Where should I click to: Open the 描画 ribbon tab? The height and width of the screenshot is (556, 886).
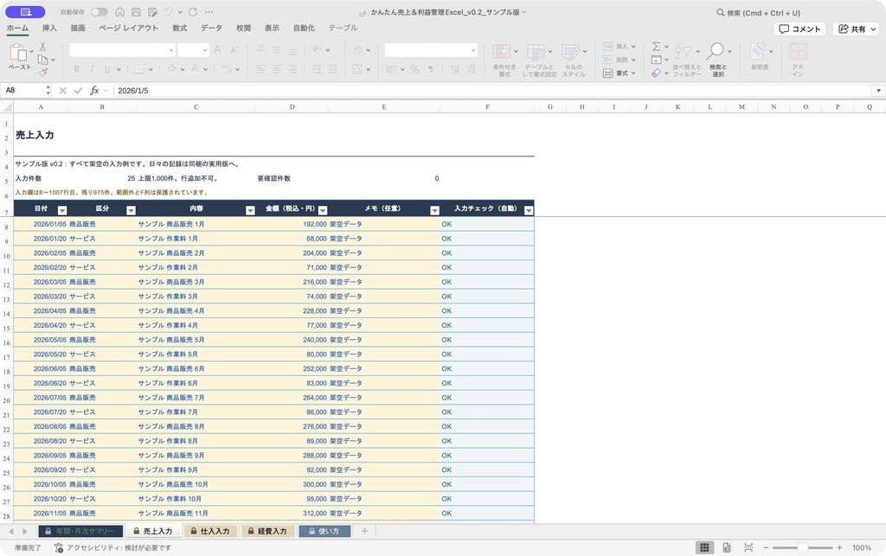pos(77,28)
